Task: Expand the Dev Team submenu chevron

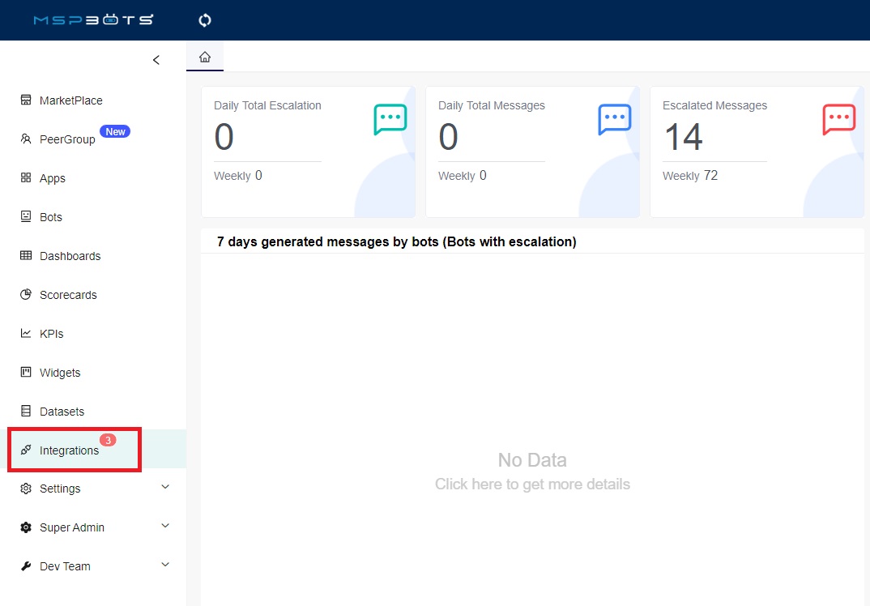Action: point(165,565)
